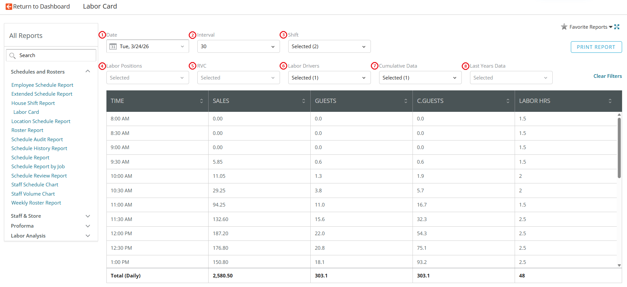Open Weekly Roster Report
Image resolution: width=627 pixels, height=287 pixels.
coord(36,203)
